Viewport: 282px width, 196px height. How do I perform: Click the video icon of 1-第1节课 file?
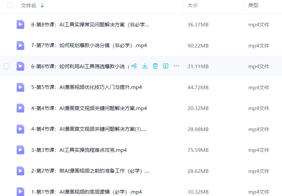tap(20, 192)
